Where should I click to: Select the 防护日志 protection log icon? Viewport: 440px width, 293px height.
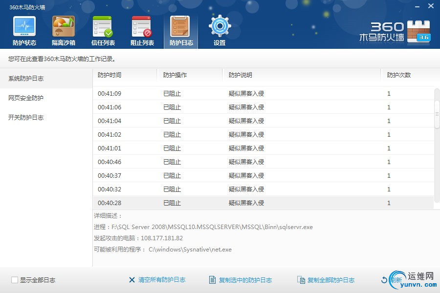(x=181, y=27)
